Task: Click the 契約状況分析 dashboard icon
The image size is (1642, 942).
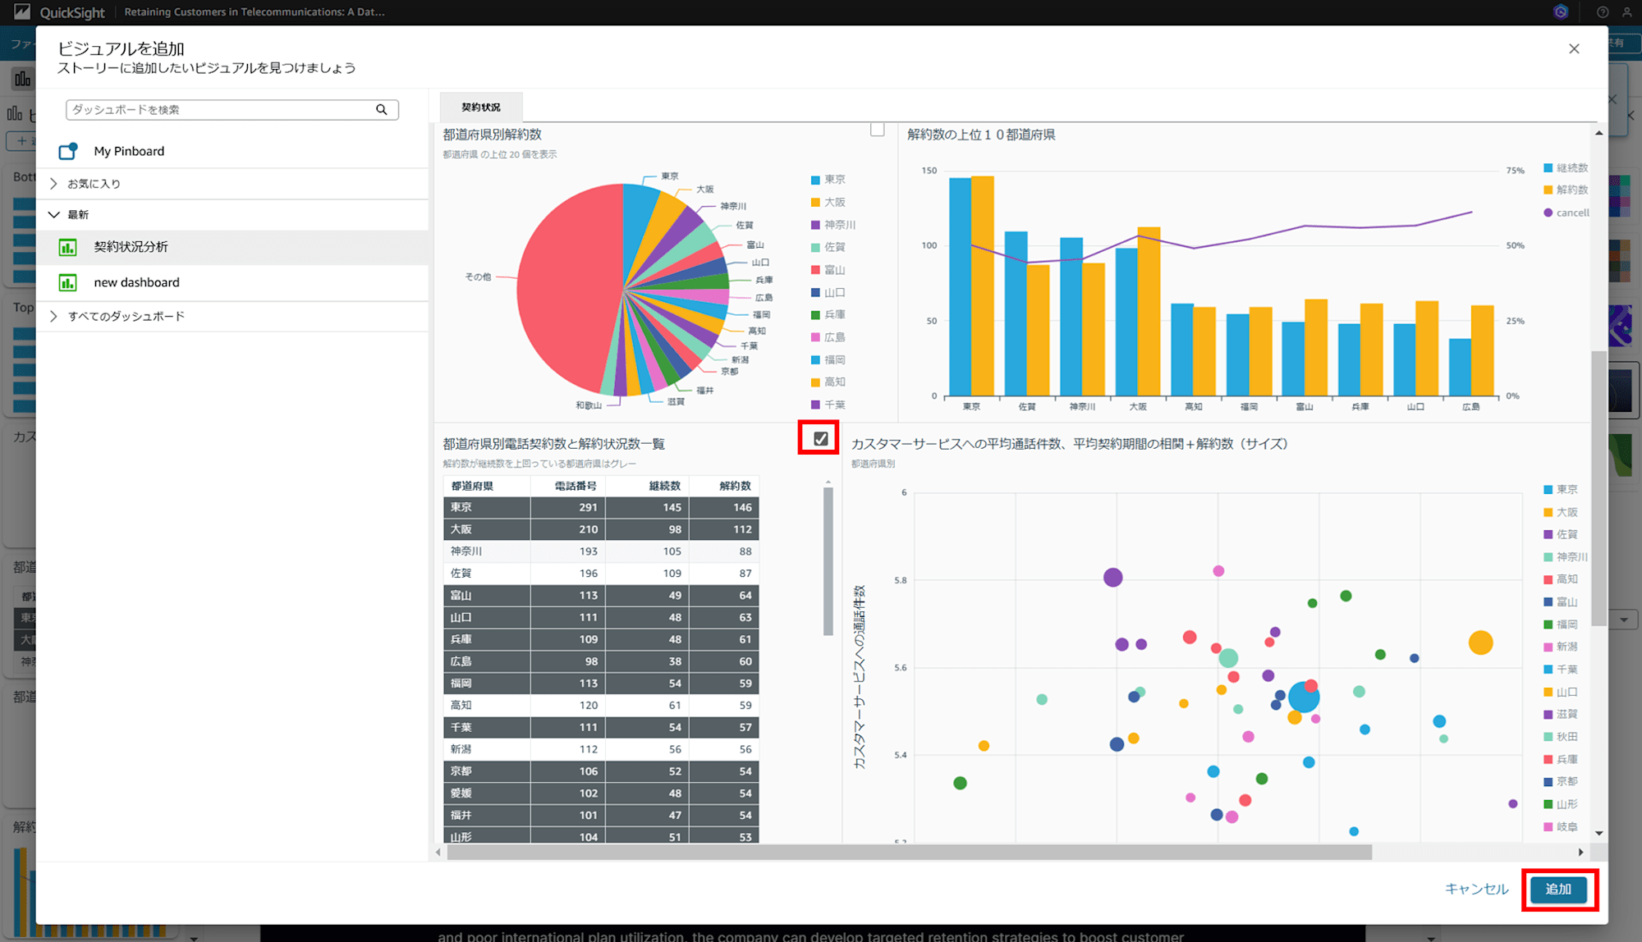Action: (67, 247)
